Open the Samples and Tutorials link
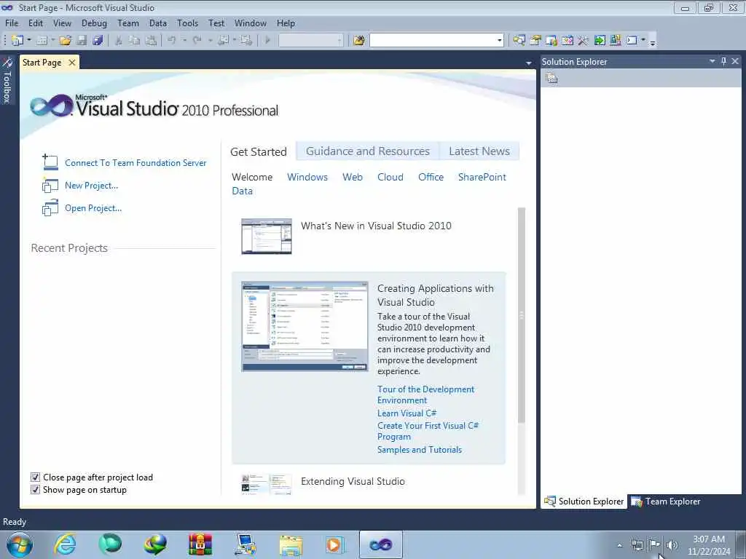746x559 pixels. [x=420, y=450]
